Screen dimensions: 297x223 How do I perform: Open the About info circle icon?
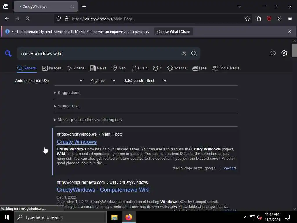[273, 53]
